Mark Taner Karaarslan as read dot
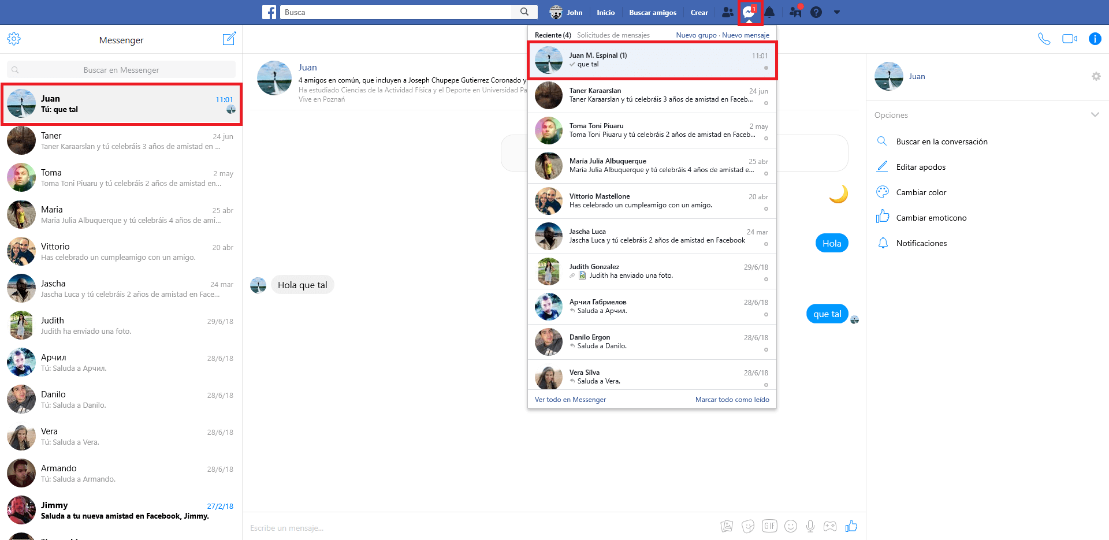1109x540 pixels. click(766, 103)
